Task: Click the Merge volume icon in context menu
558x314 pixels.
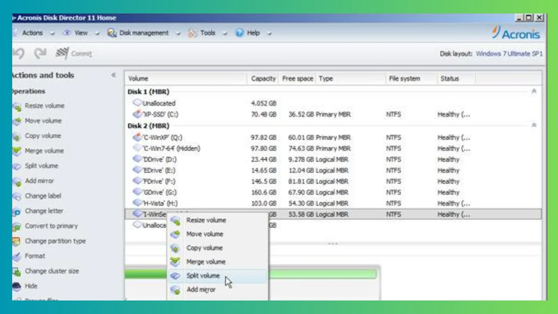Action: click(x=175, y=262)
